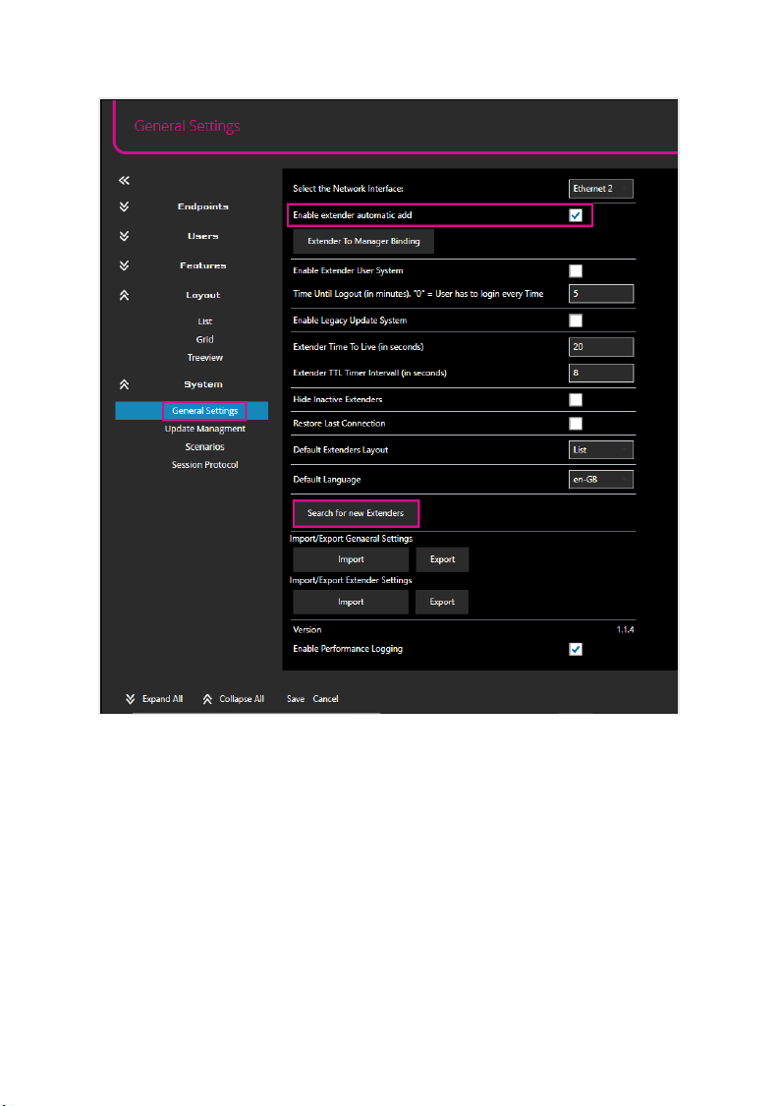
Task: Select the System menu heading
Action: (203, 384)
